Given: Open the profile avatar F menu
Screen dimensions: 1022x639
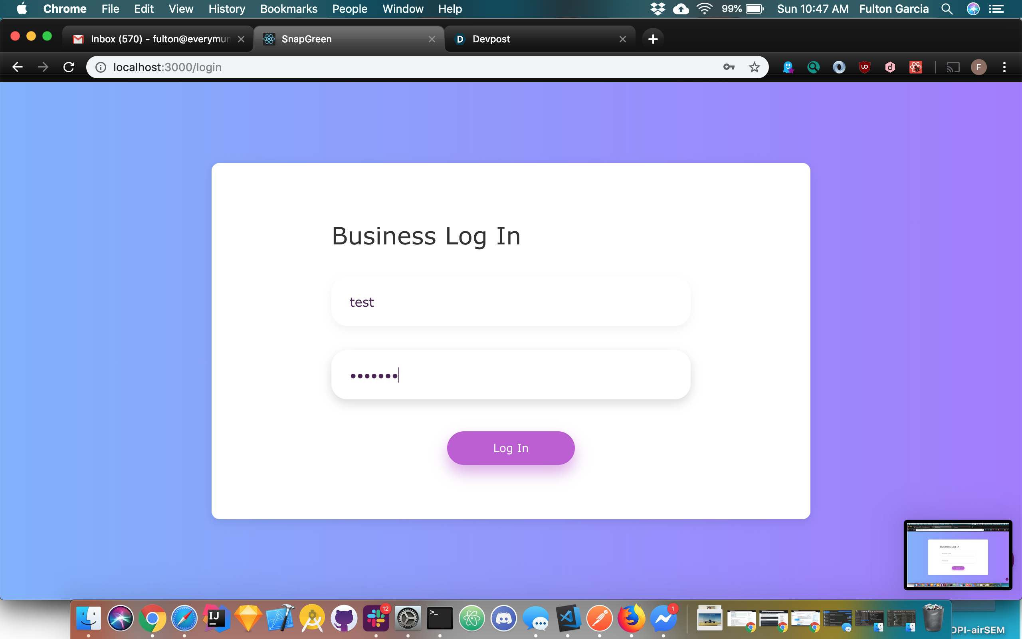Looking at the screenshot, I should click(978, 67).
